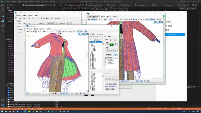Open the Joint tab in PMX editor
The width and height of the screenshot is (201, 113).
pyautogui.click(x=52, y=18)
